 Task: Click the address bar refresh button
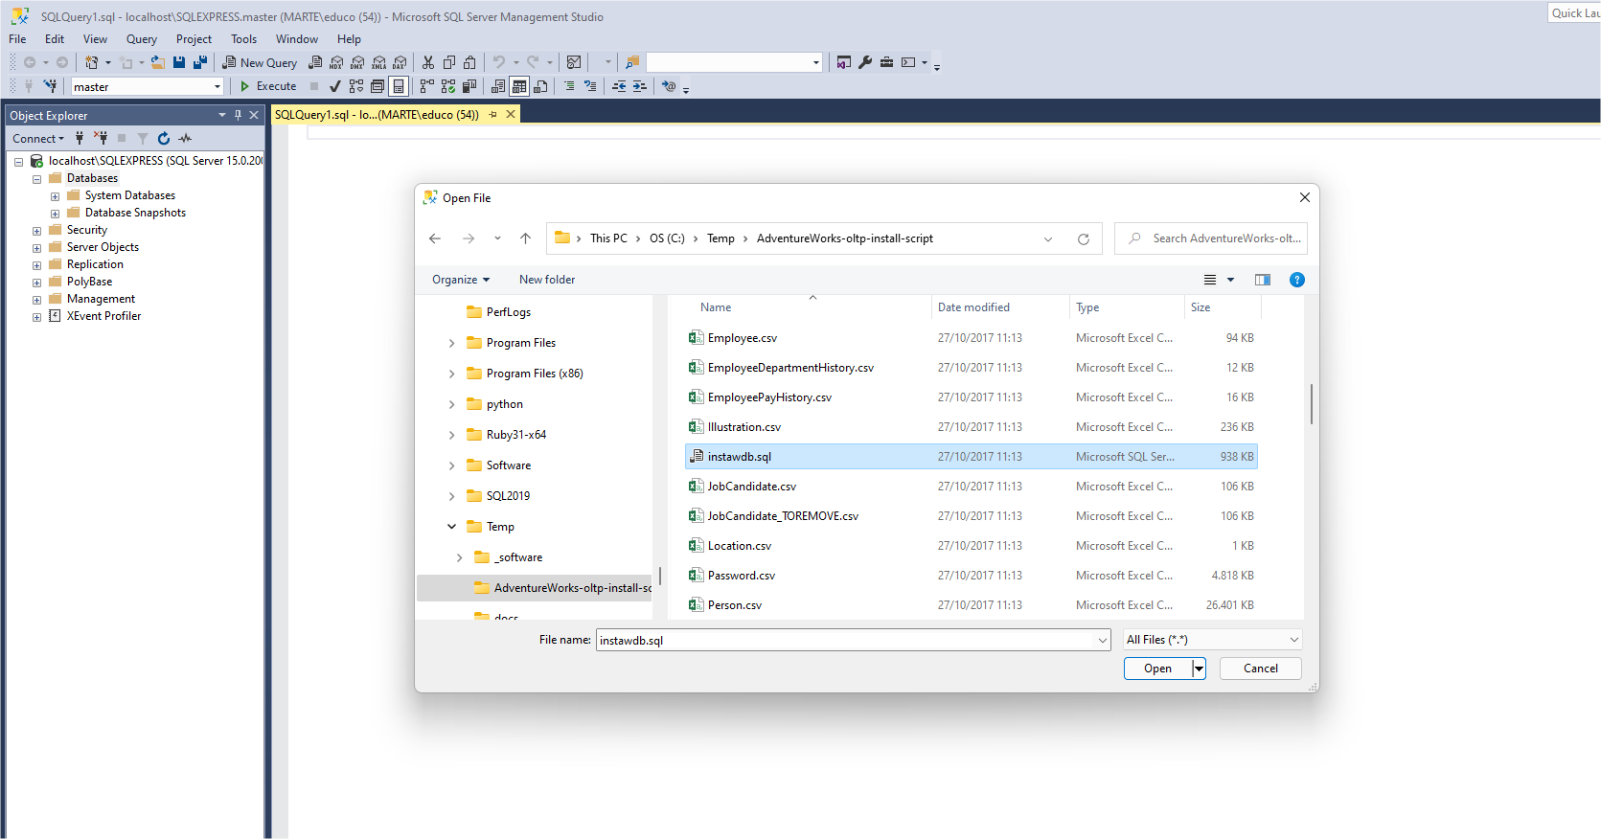(1083, 238)
